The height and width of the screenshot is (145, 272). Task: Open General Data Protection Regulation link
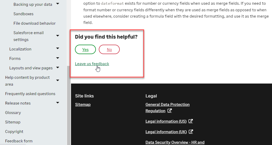click(167, 105)
